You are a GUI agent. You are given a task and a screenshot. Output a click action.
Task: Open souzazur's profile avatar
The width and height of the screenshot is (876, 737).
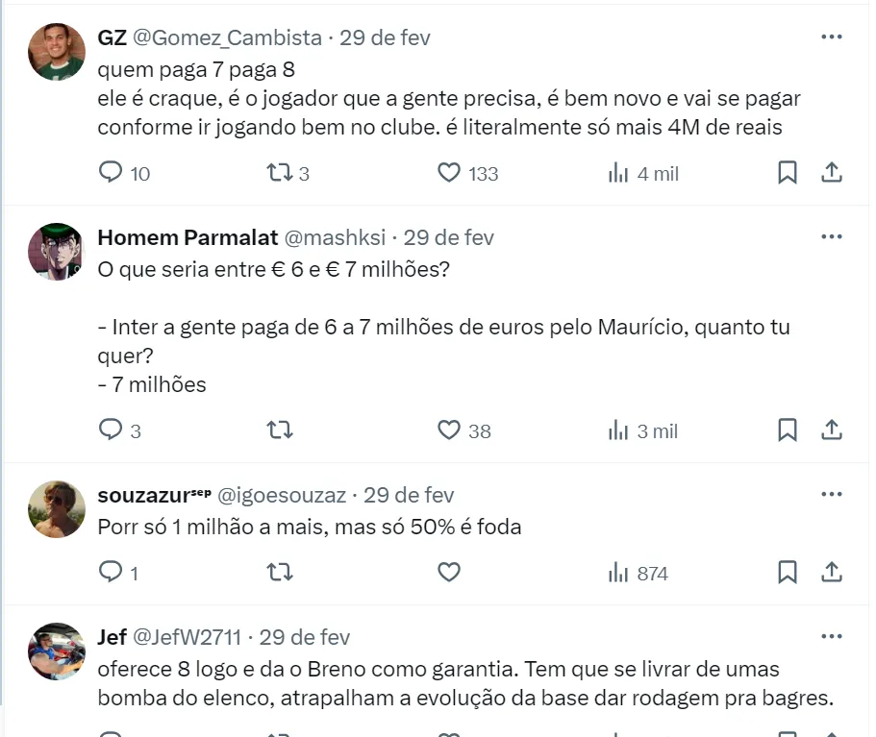(x=57, y=509)
